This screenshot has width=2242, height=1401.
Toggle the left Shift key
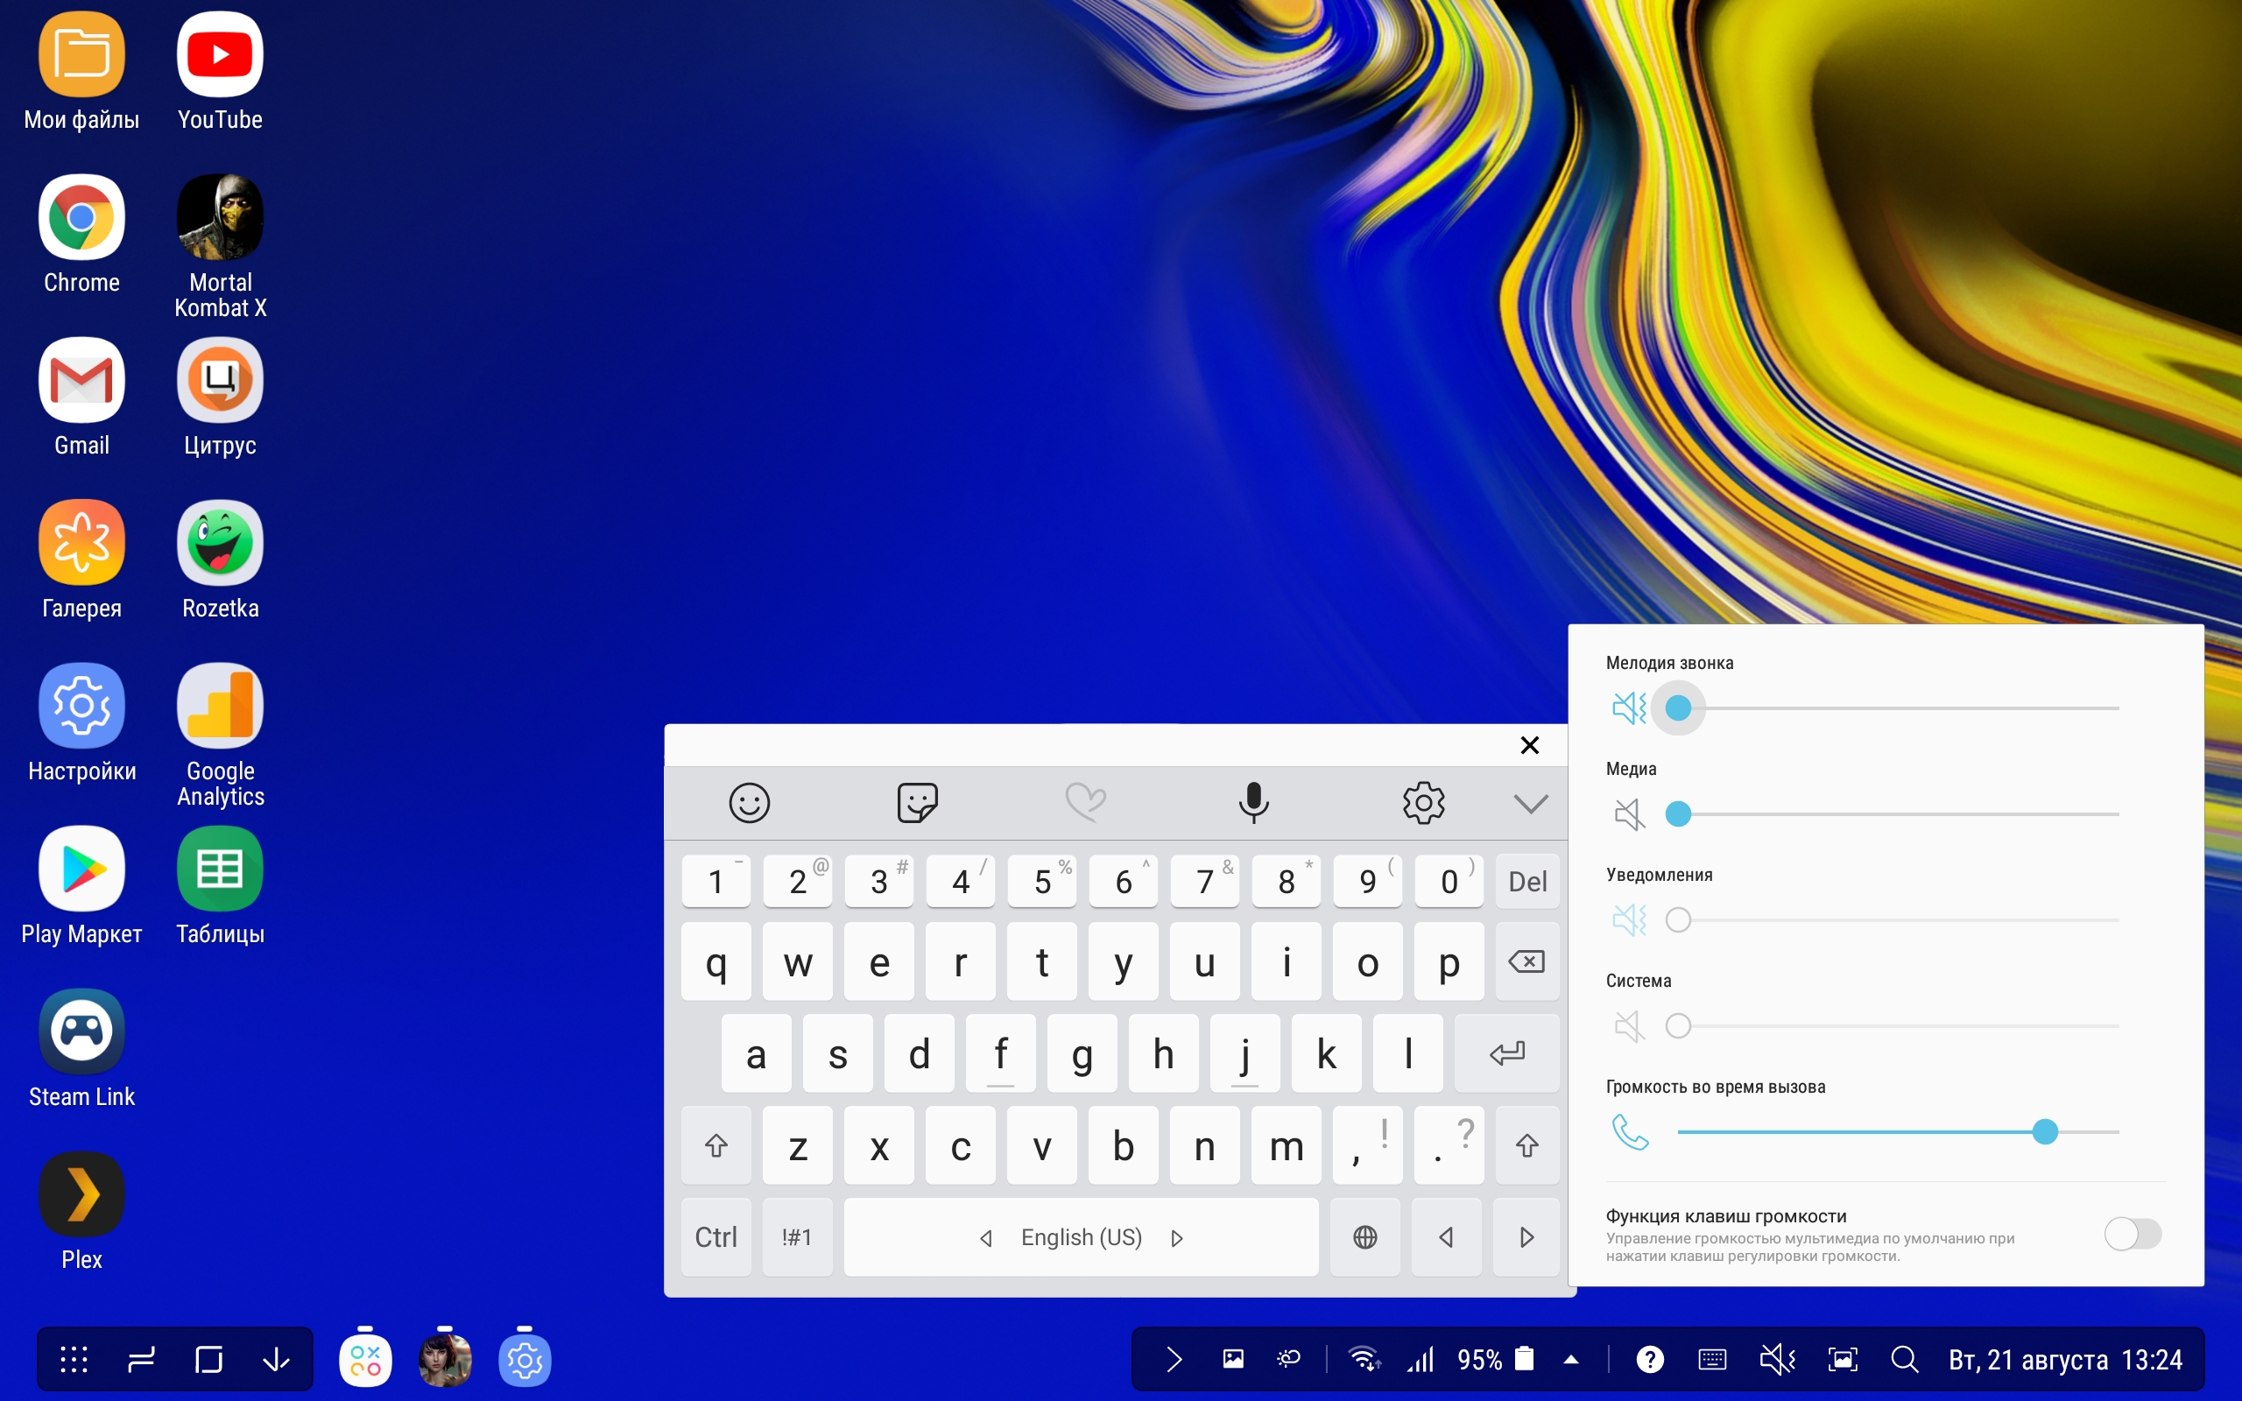tap(716, 1146)
